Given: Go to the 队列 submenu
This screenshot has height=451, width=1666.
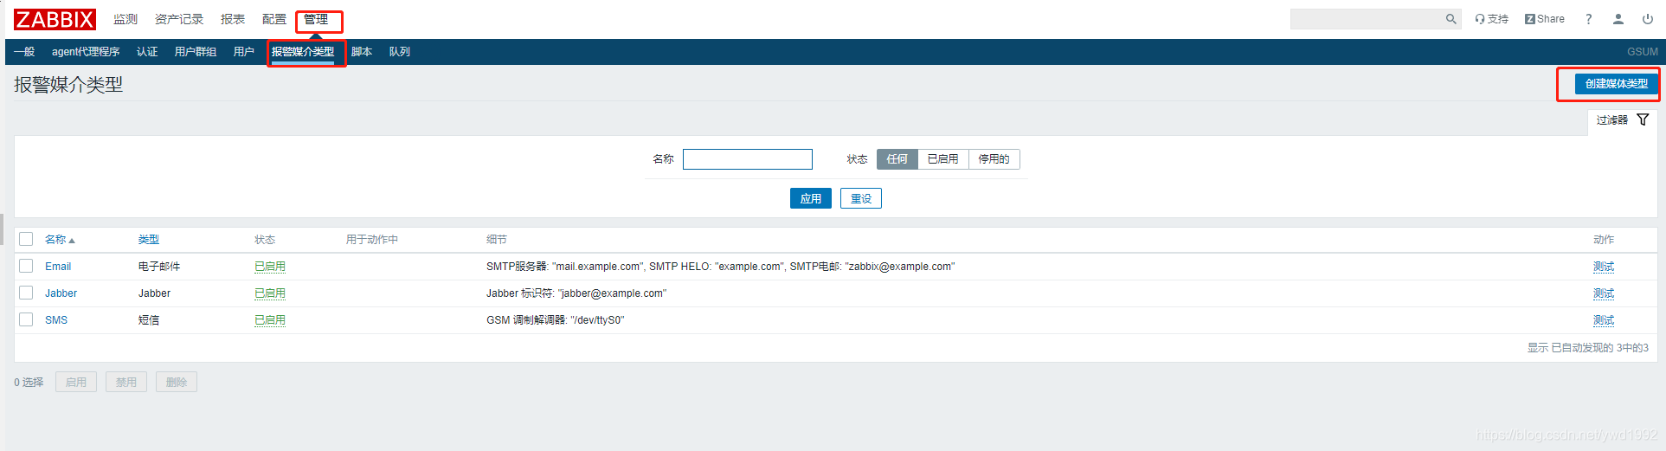Looking at the screenshot, I should point(400,52).
